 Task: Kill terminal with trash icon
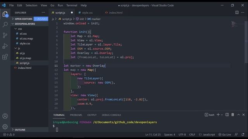click(232, 115)
